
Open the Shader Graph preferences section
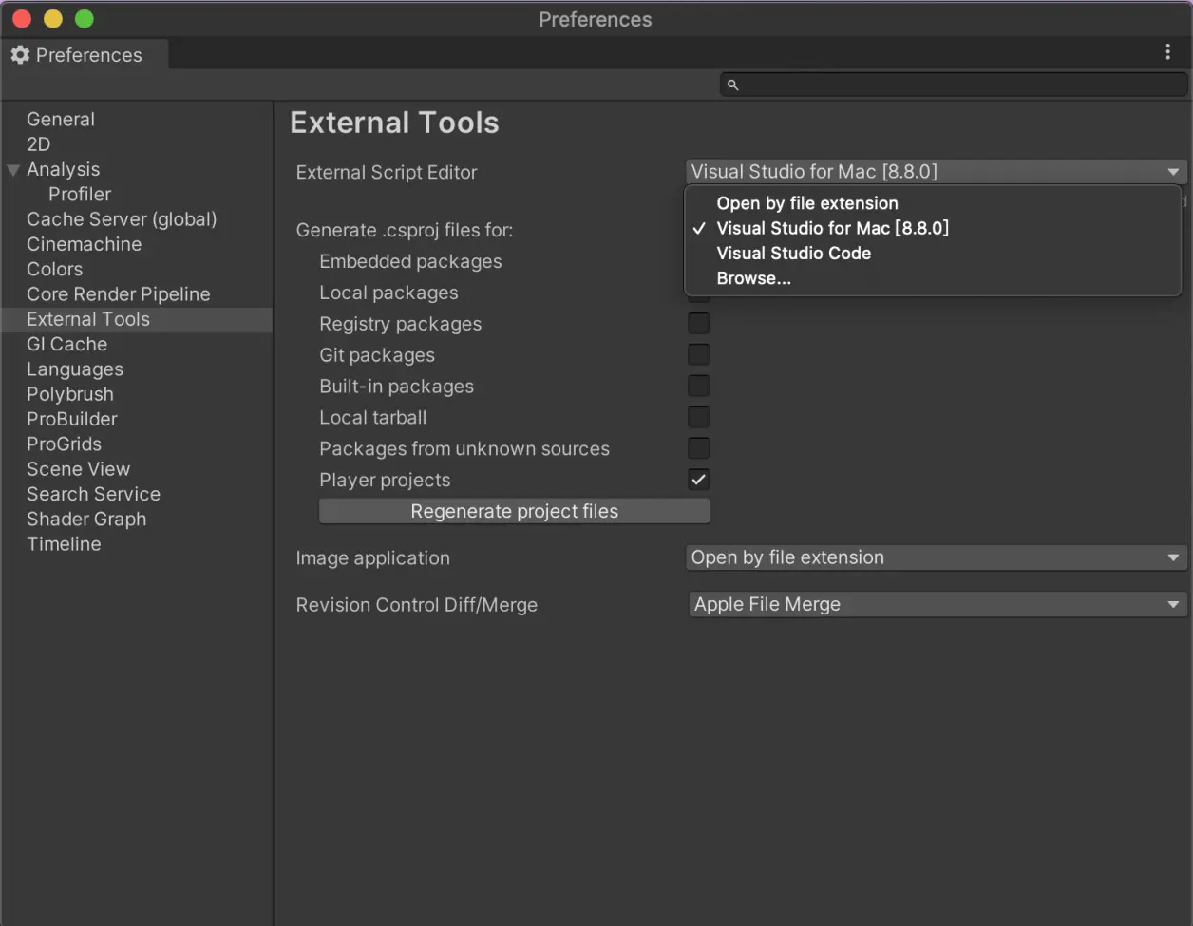86,519
